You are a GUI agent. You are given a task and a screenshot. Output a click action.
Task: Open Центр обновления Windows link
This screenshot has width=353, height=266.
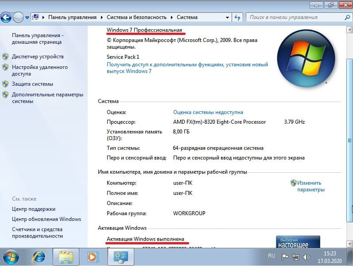coord(47,219)
